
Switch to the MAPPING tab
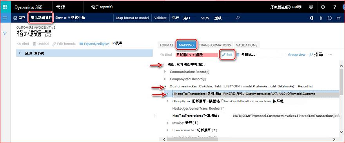click(186, 45)
